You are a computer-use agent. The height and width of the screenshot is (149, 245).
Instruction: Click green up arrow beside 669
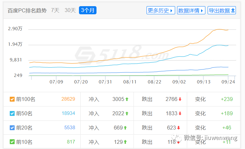tap(125, 128)
